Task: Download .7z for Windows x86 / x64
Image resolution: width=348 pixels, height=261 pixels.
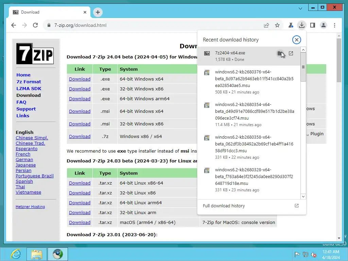Action: 80,137
